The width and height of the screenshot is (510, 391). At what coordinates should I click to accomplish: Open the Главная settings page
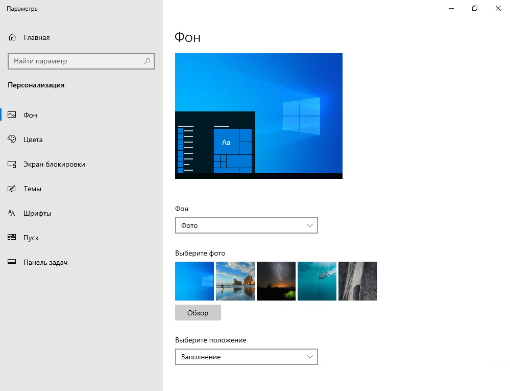81,37
